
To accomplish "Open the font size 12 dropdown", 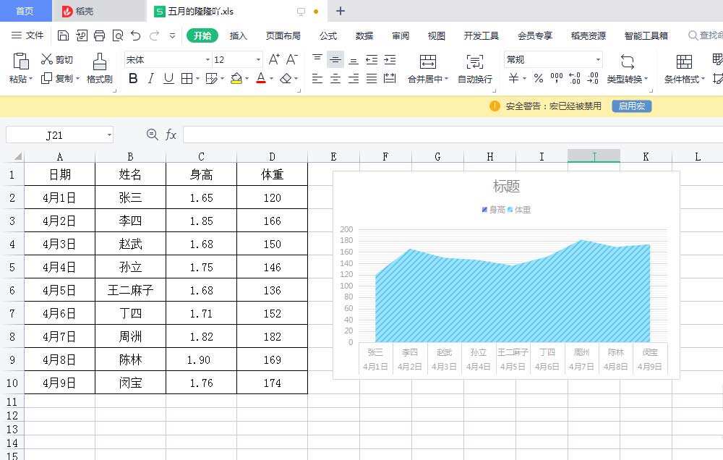I will [258, 59].
